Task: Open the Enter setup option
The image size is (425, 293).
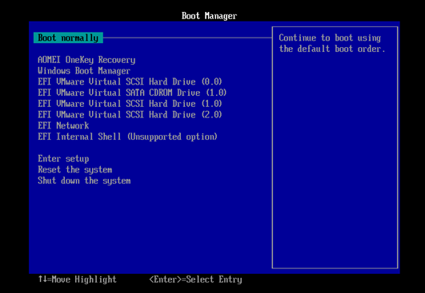Action: click(63, 159)
